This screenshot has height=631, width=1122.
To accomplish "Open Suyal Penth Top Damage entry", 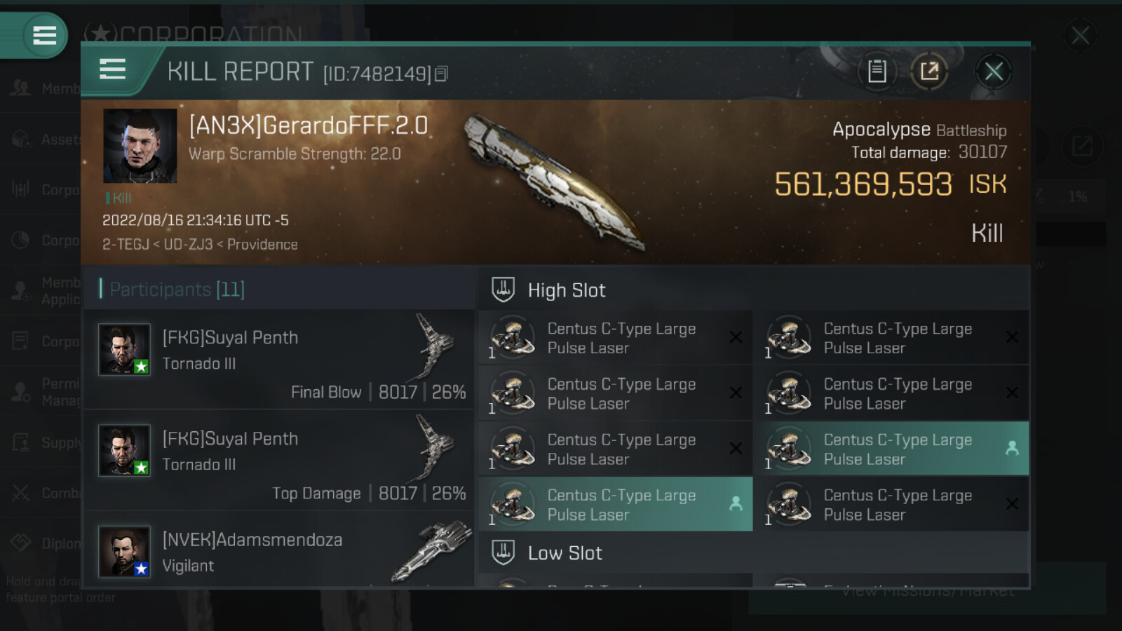I will (x=280, y=461).
